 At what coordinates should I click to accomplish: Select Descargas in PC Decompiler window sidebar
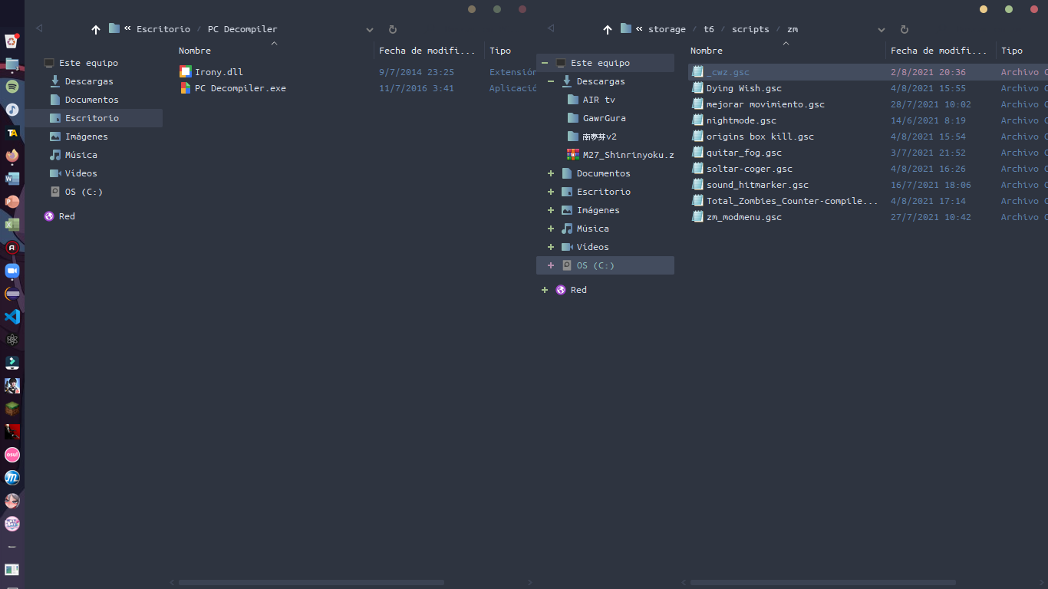click(89, 81)
